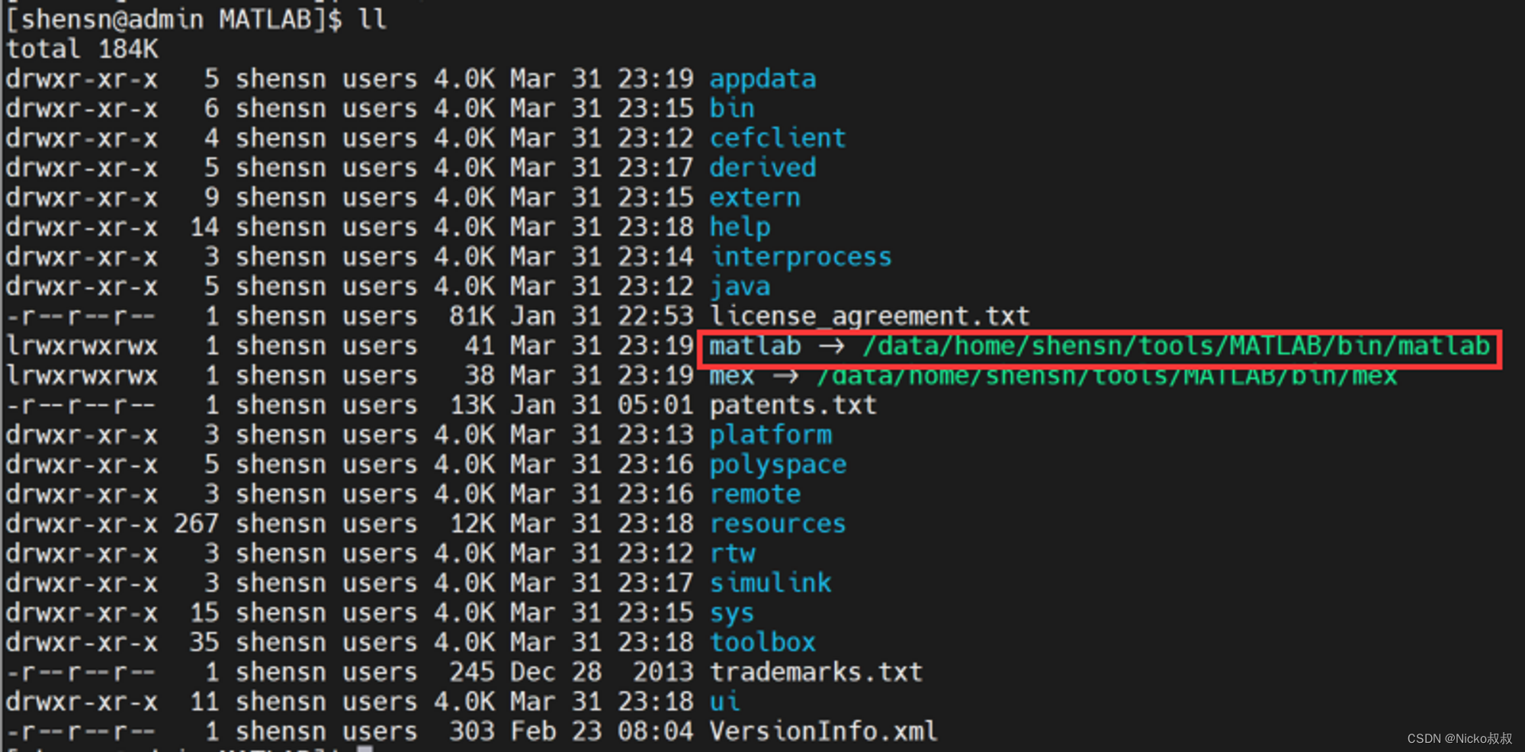The image size is (1525, 752).
Task: Click the cefclient directory entry
Action: [777, 139]
